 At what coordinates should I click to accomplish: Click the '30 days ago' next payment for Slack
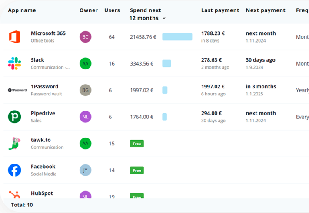pyautogui.click(x=260, y=60)
